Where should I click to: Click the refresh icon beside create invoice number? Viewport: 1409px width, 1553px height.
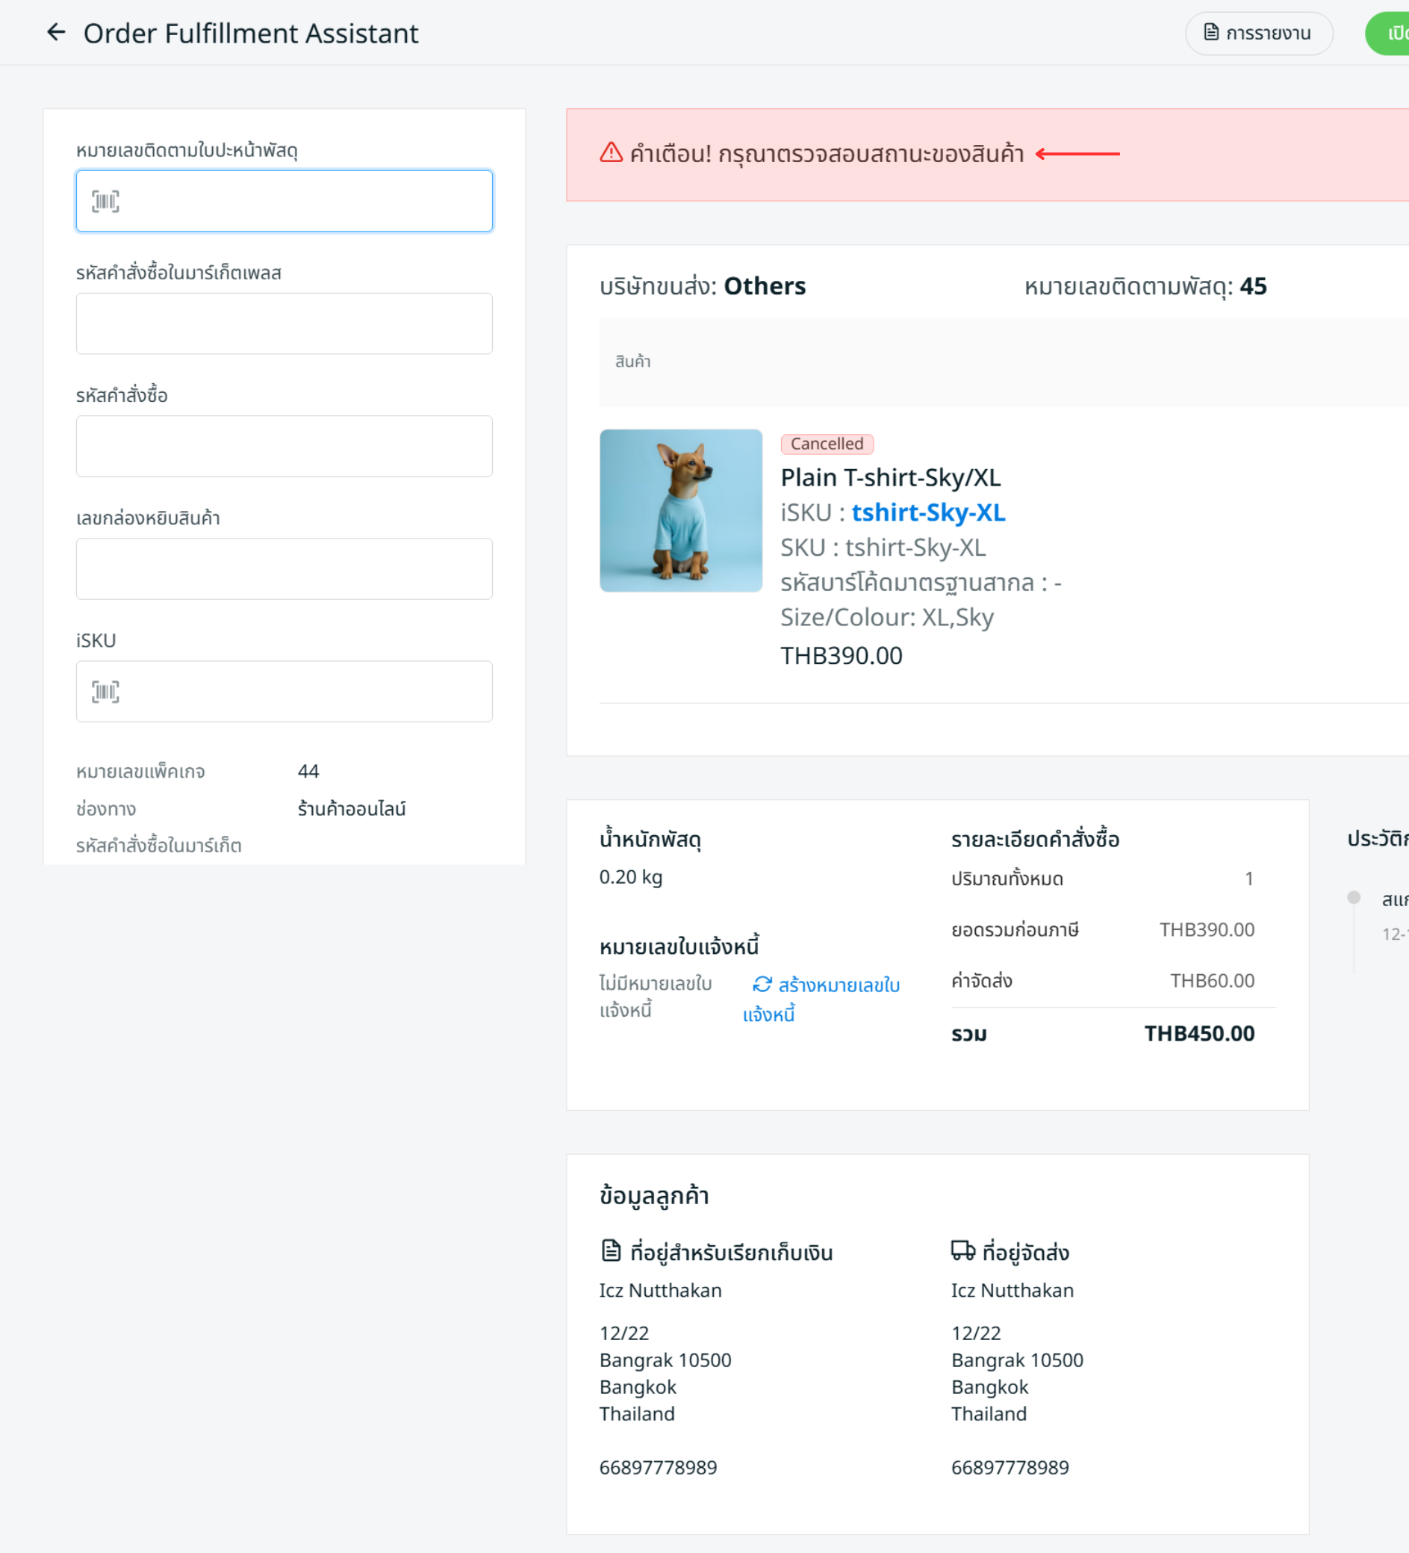click(x=762, y=984)
